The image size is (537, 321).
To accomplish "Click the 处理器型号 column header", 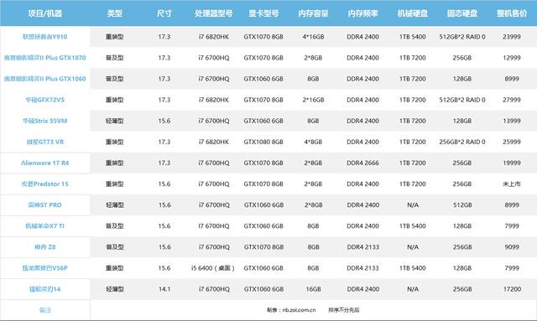I will [214, 13].
